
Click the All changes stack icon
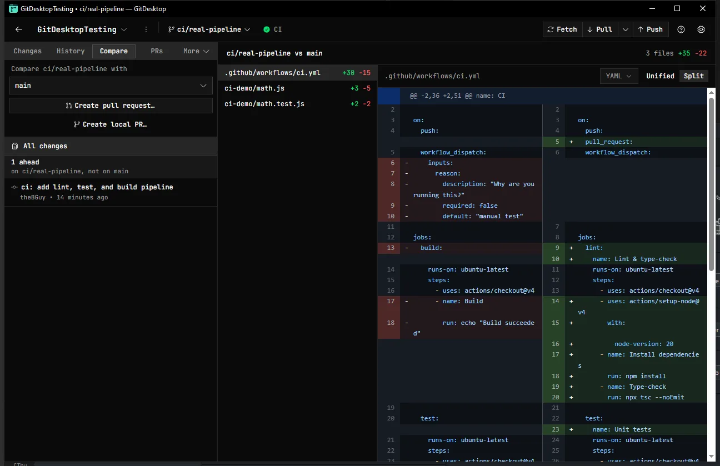click(15, 146)
